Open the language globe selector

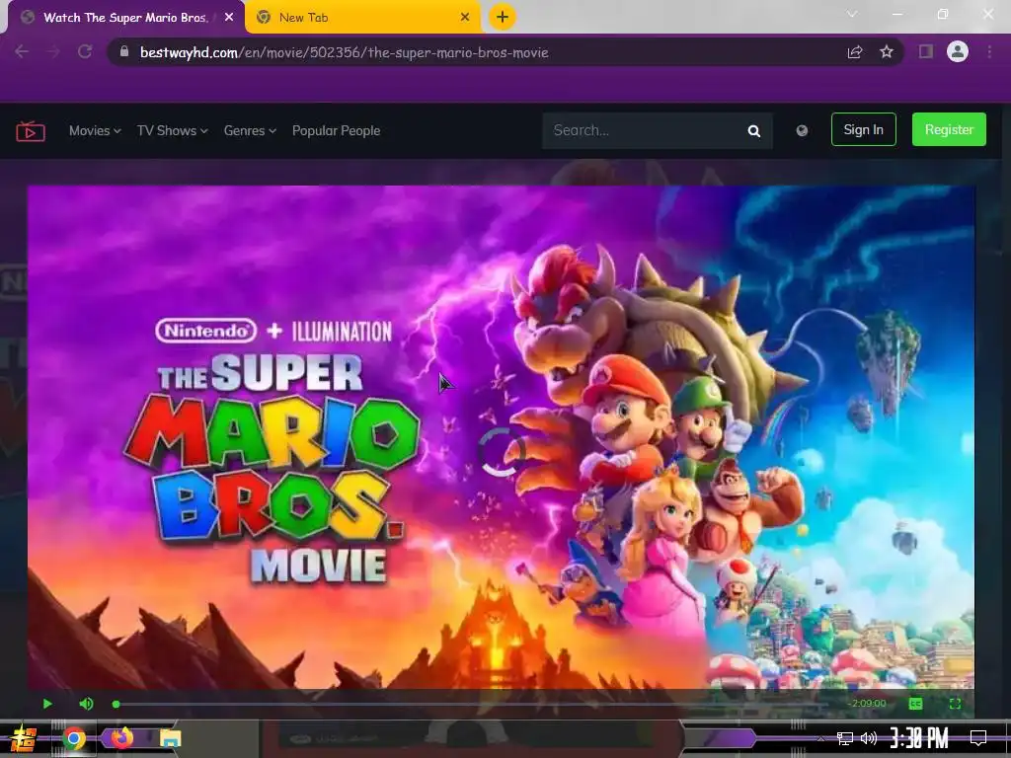(802, 131)
